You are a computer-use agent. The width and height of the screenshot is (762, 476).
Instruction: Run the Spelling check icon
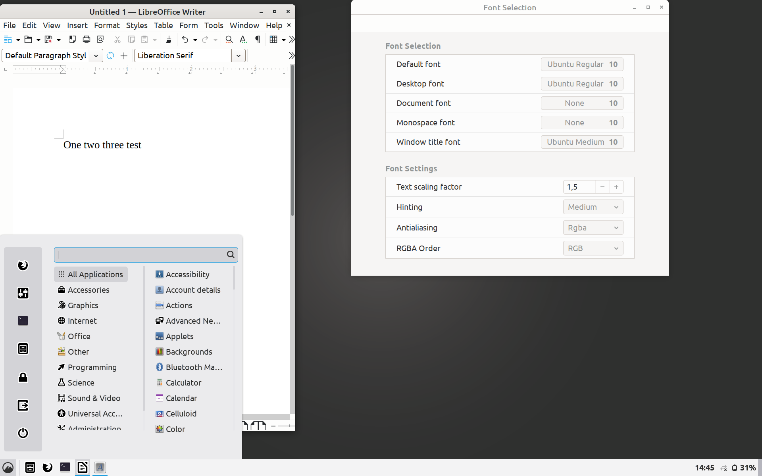click(x=243, y=39)
